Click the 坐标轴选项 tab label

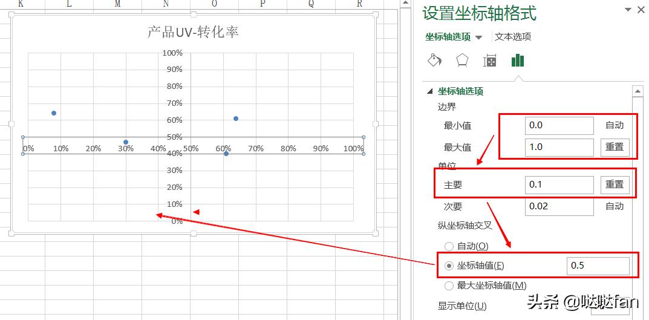pyautogui.click(x=448, y=37)
